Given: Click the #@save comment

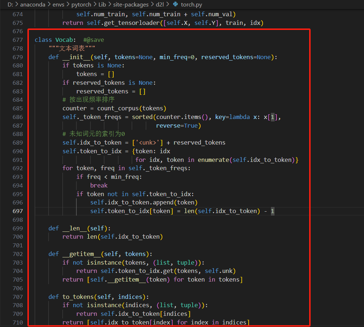Looking at the screenshot, I should tap(93, 40).
